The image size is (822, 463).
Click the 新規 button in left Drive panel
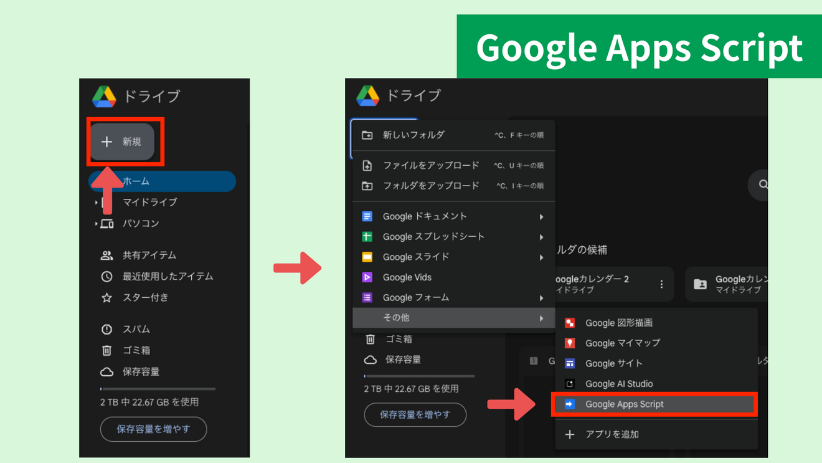tap(123, 141)
